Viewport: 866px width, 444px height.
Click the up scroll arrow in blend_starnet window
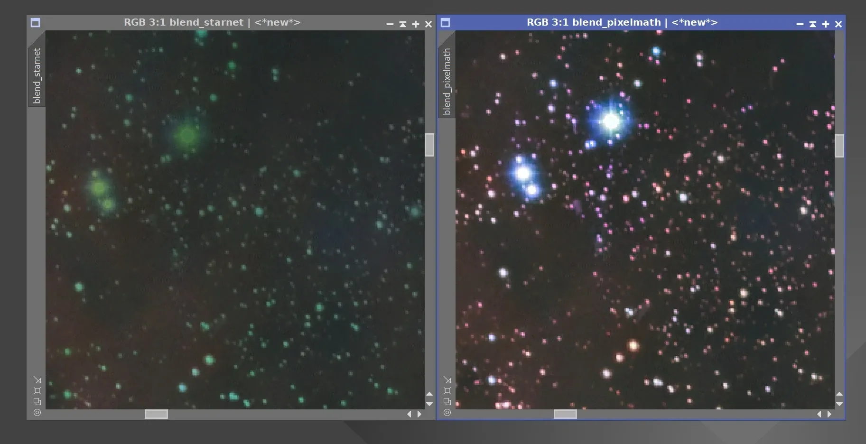point(429,394)
